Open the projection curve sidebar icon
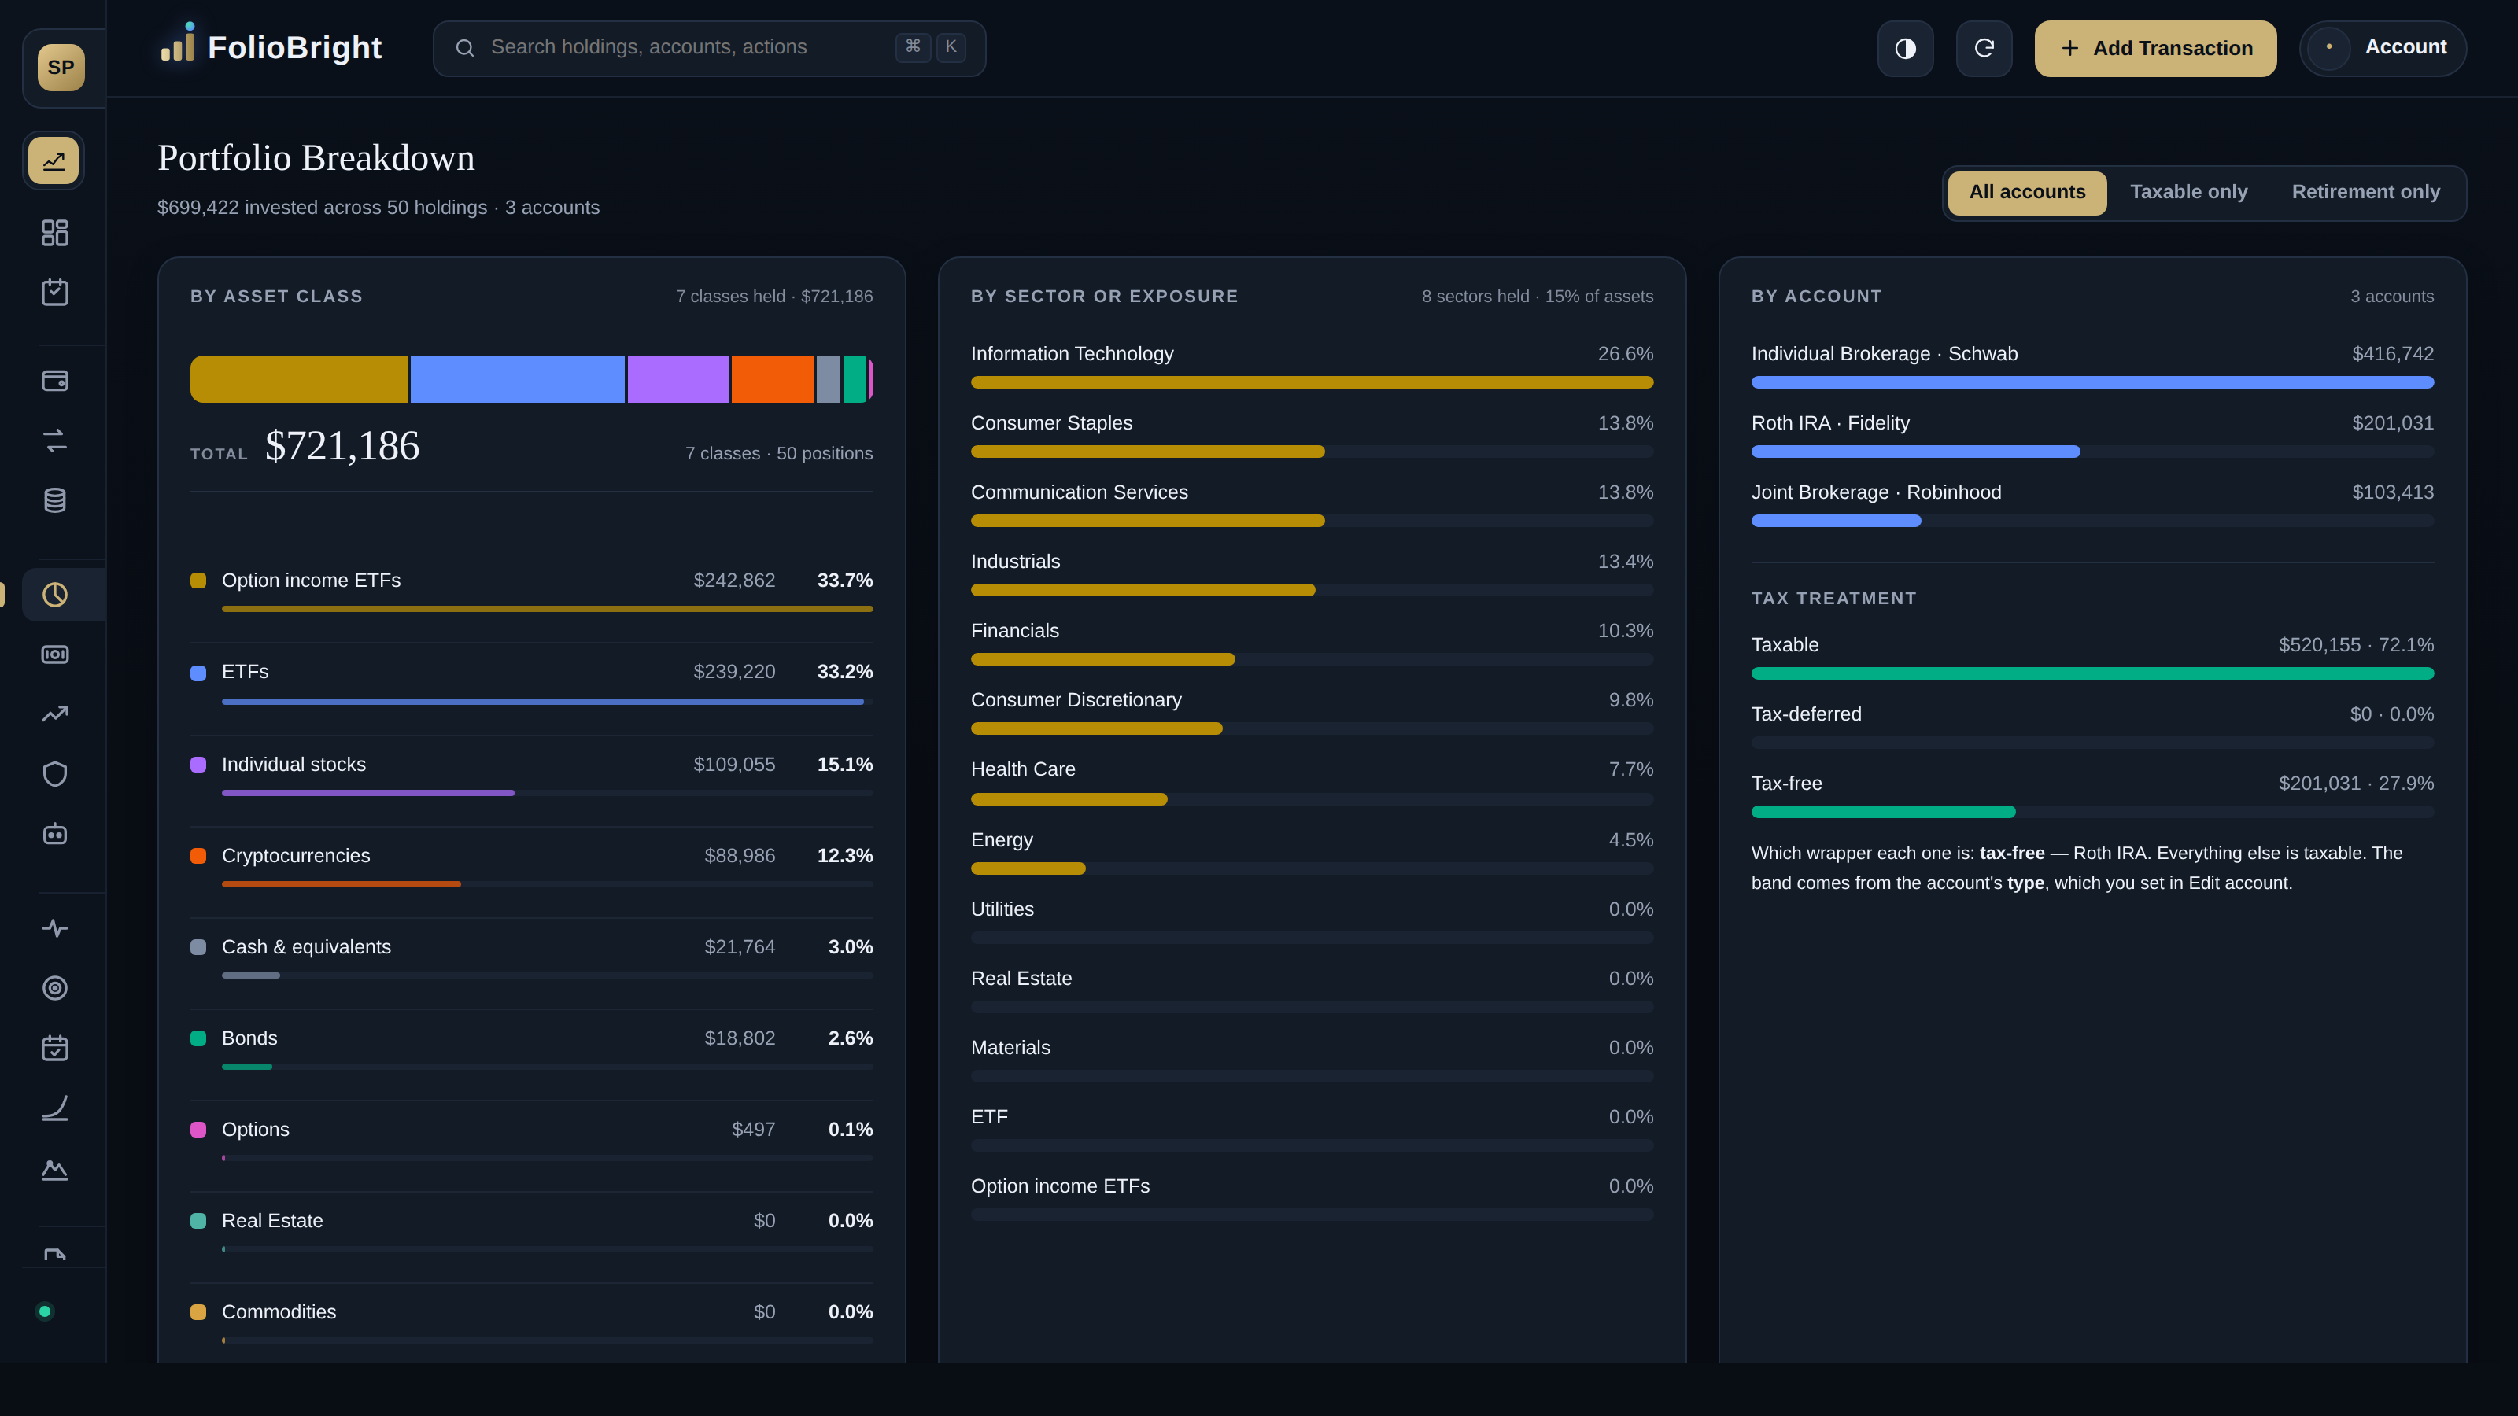This screenshot has width=2518, height=1416. pos(55,1108)
